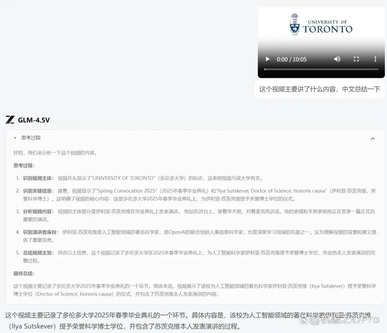Select step 3 分析视频内容

point(38,211)
